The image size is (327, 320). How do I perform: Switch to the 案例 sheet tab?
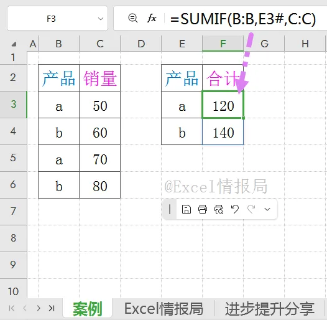pyautogui.click(x=88, y=309)
